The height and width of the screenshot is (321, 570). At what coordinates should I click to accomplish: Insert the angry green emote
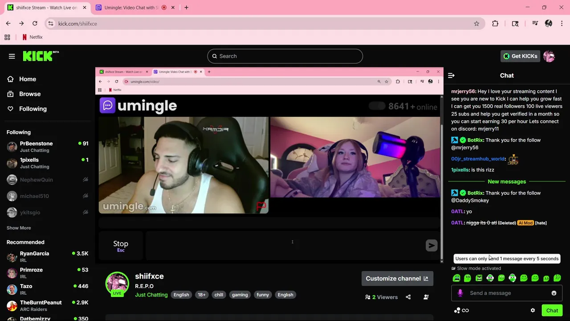tap(479, 278)
